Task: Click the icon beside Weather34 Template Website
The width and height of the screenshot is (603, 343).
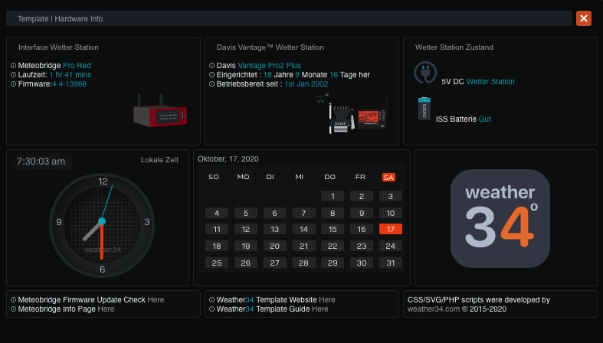Action: click(x=212, y=300)
